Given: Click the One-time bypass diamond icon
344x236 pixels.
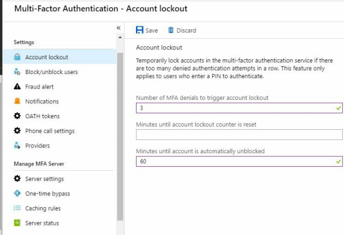Looking at the screenshot, I should 17,193.
